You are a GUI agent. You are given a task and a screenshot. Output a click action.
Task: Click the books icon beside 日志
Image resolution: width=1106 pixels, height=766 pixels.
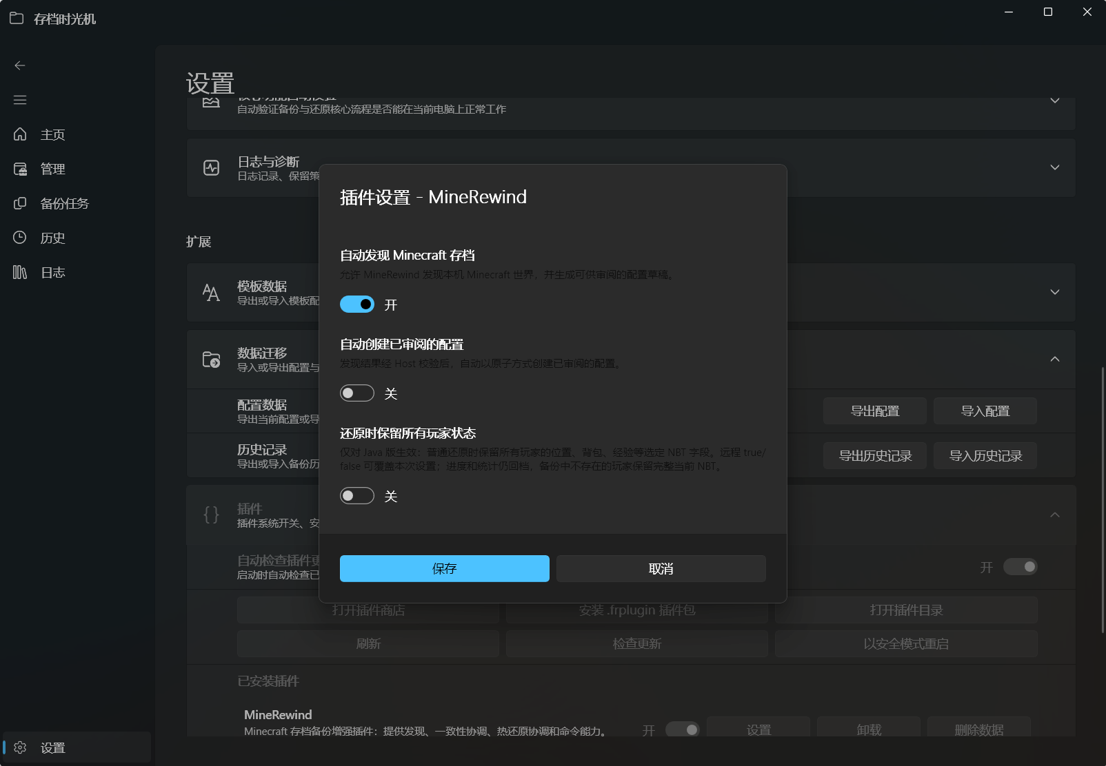20,272
